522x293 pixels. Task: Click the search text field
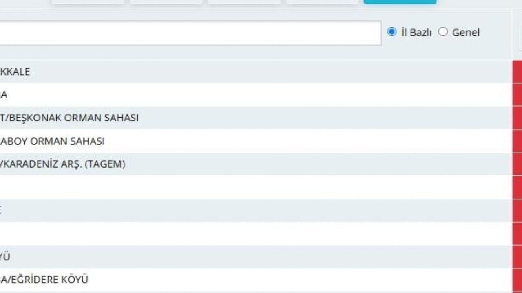pos(190,33)
